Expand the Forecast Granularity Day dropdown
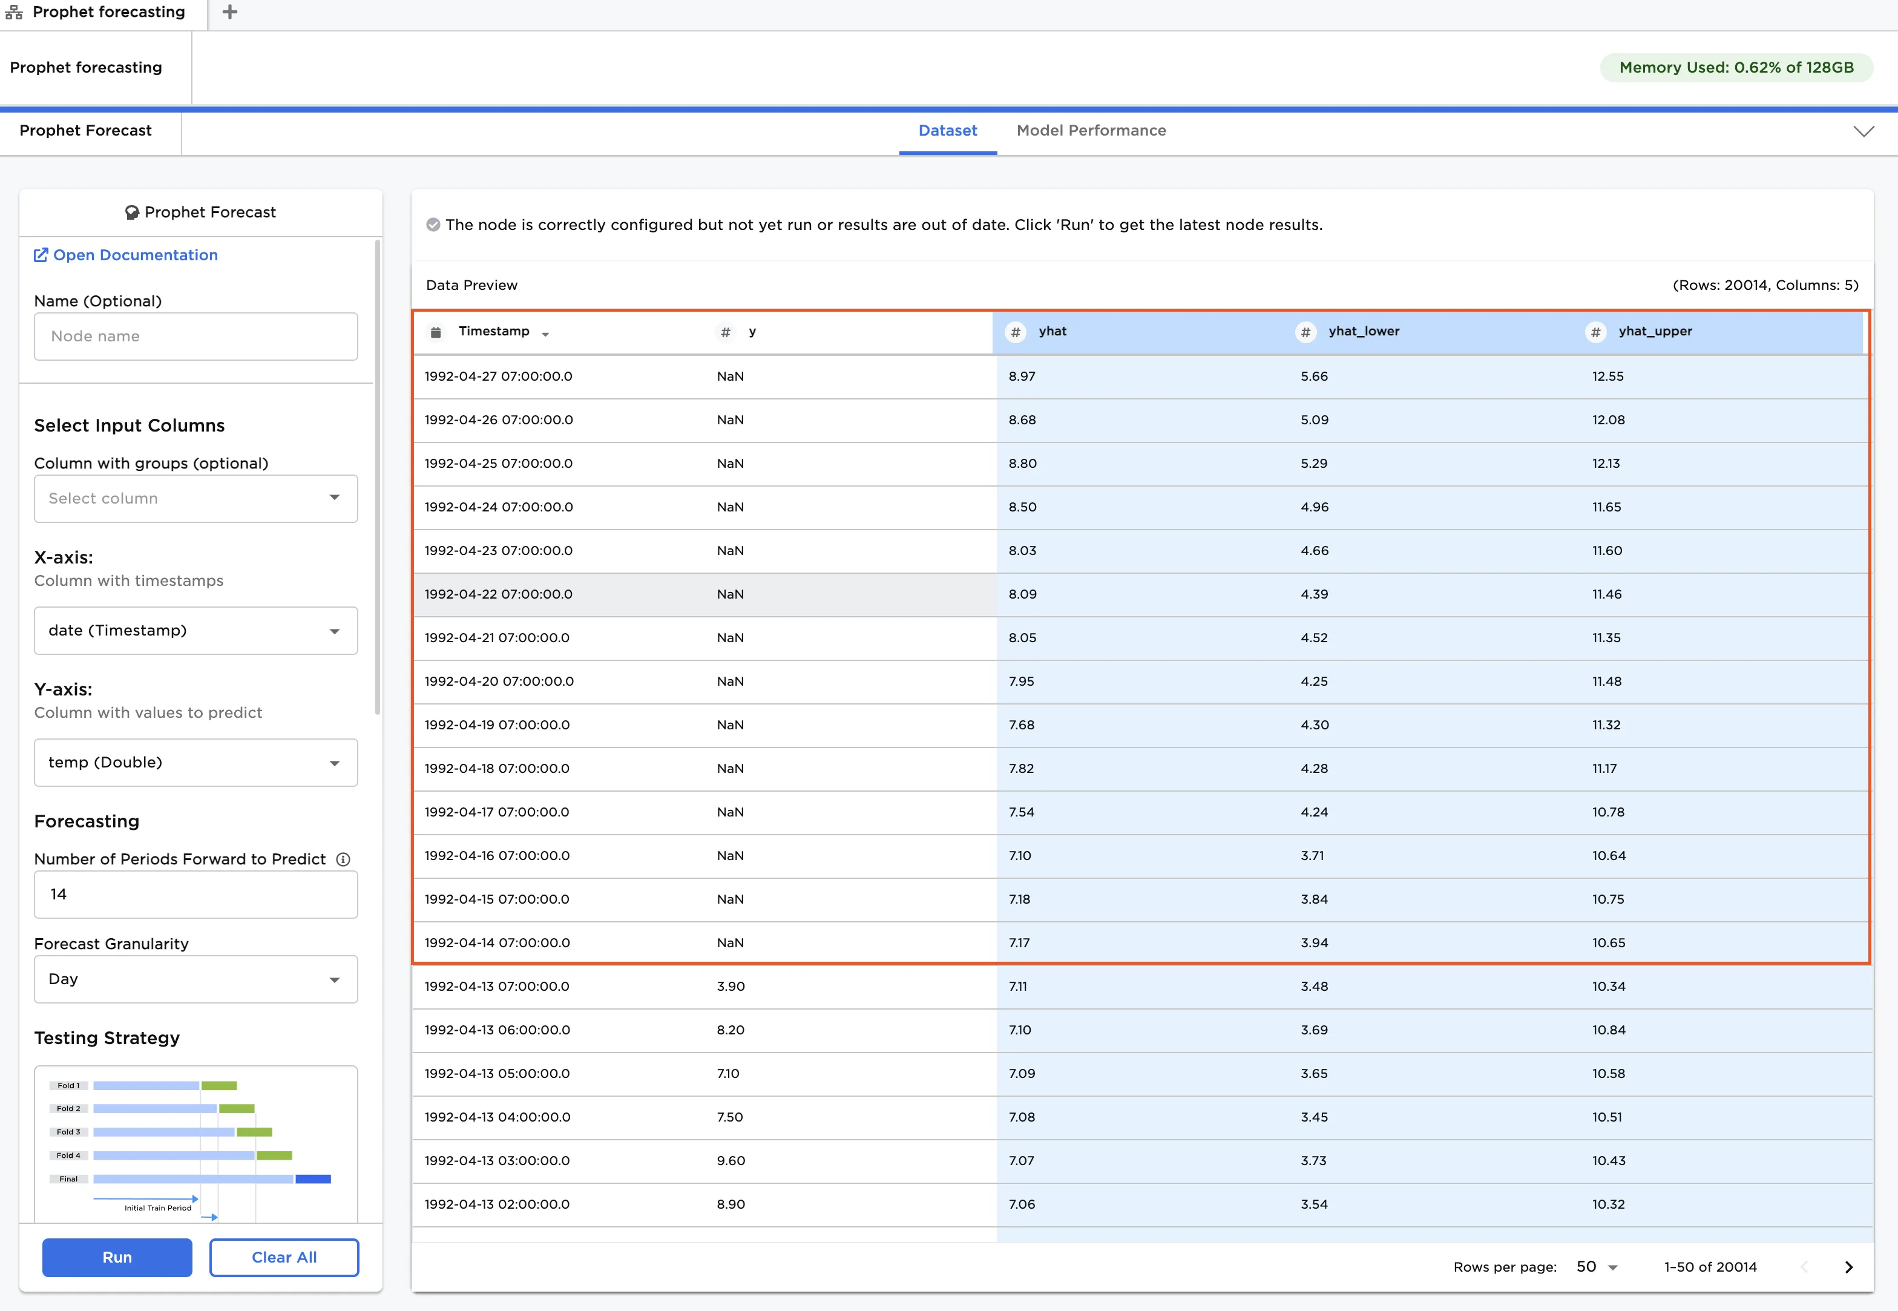The width and height of the screenshot is (1898, 1311). 195,978
